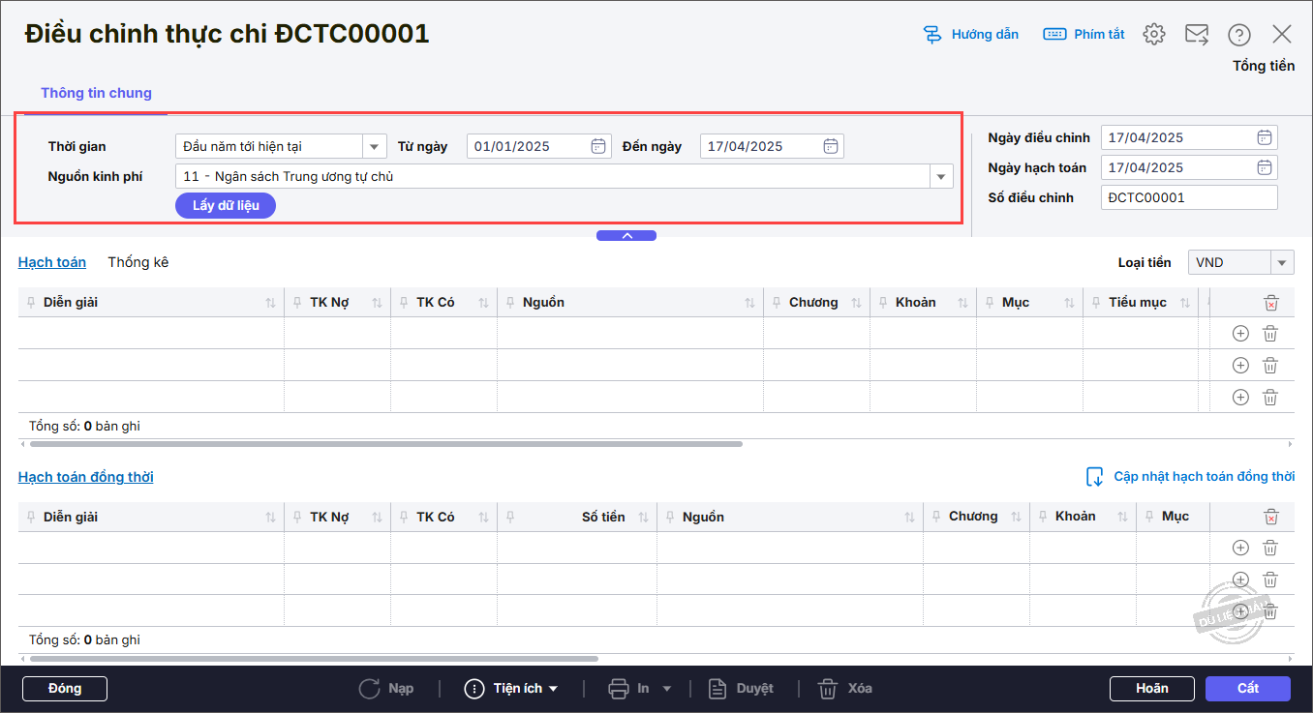Select the Thông tin chung tab
The image size is (1313, 713).
[96, 94]
